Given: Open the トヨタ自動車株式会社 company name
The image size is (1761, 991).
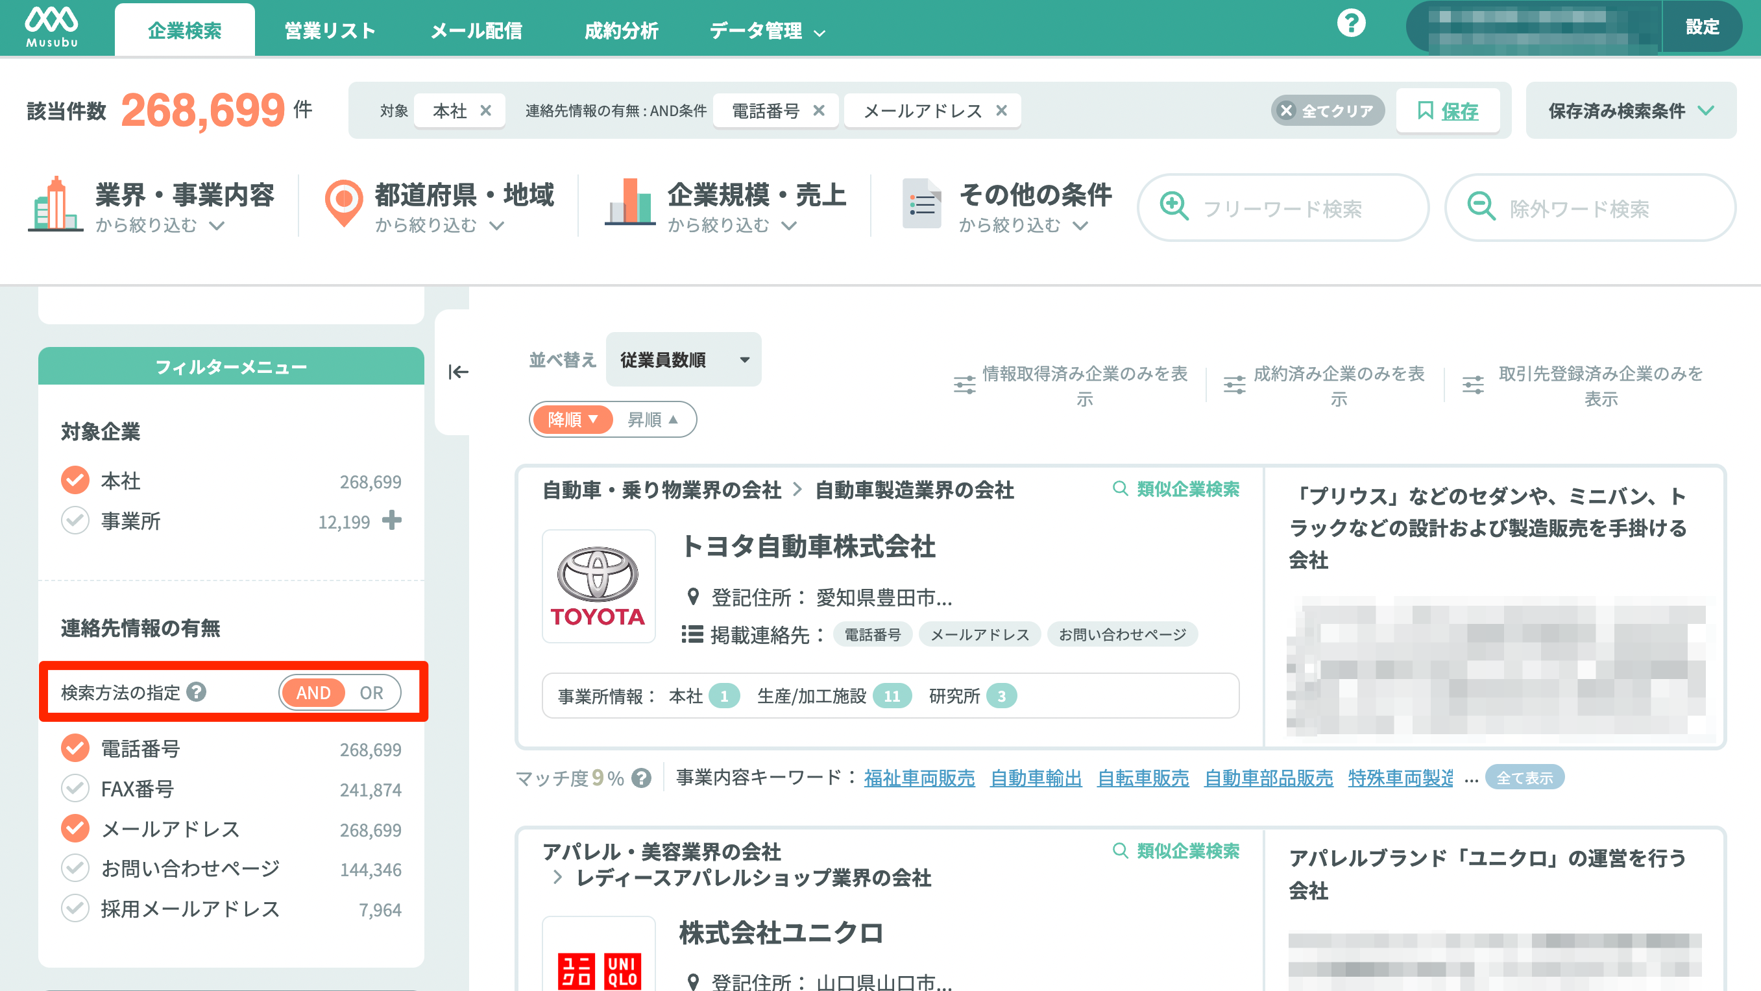Looking at the screenshot, I should 808,547.
